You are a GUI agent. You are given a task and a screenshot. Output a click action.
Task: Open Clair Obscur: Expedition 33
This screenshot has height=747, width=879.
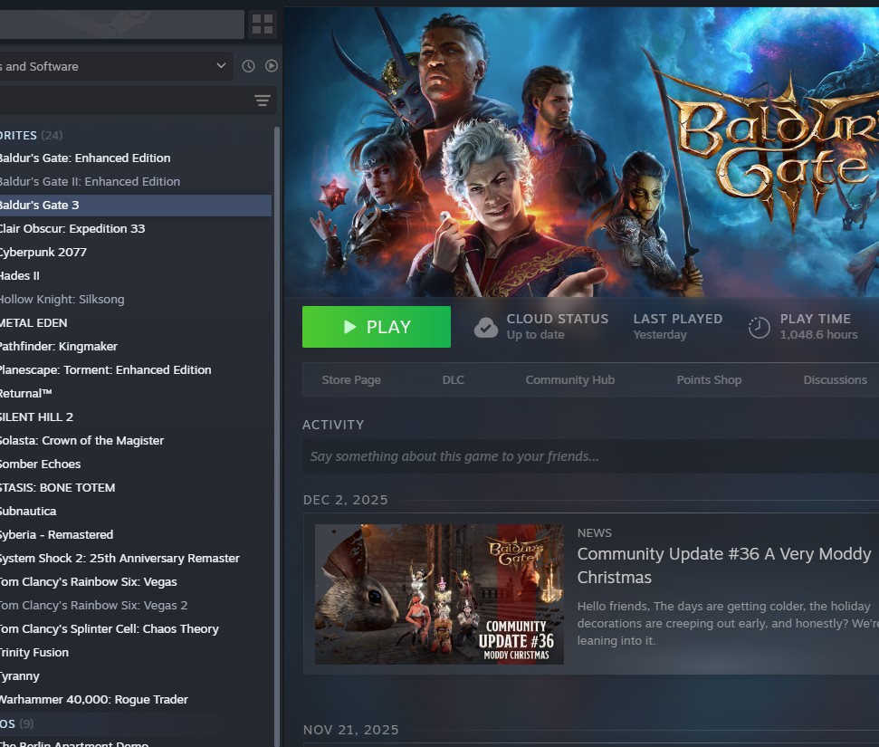click(136, 229)
